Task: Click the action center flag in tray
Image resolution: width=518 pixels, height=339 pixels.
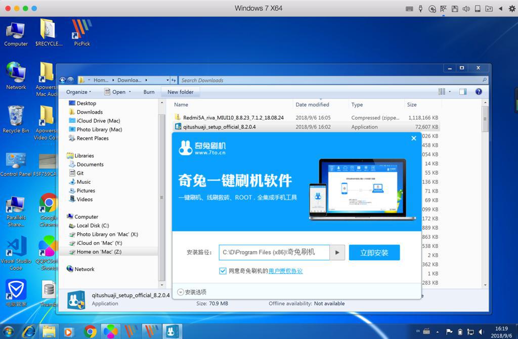Action: [x=449, y=332]
